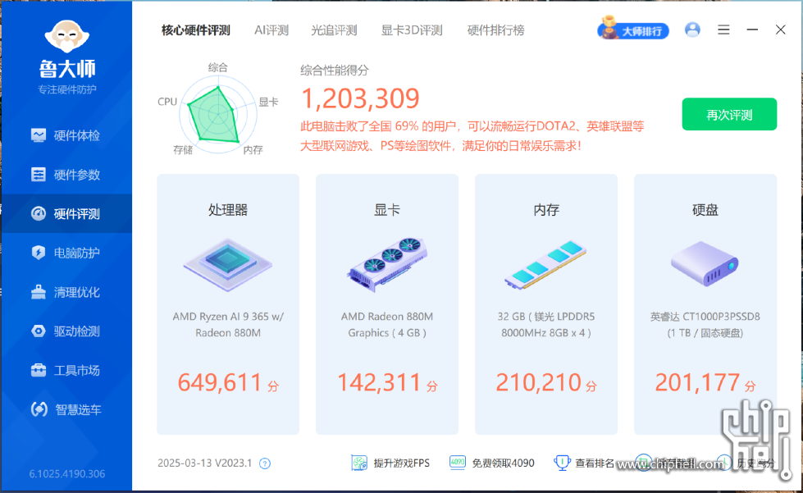Click the 清理优化 broom icon

tap(39, 292)
